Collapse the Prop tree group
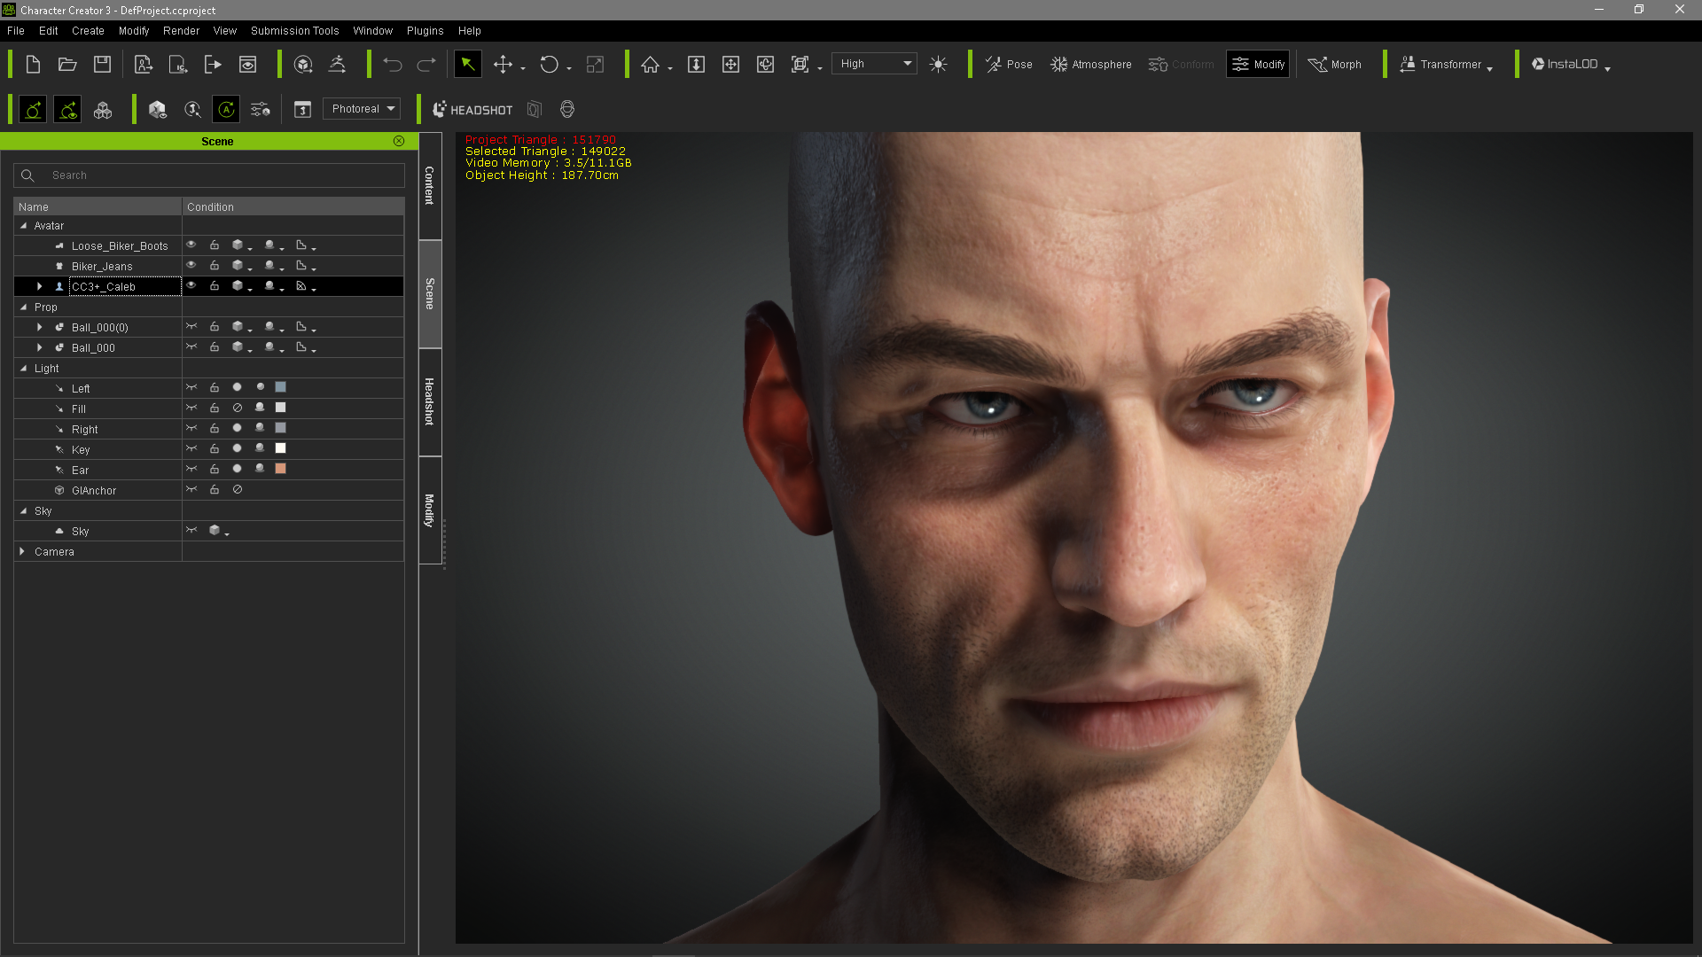The height and width of the screenshot is (957, 1702). (23, 307)
